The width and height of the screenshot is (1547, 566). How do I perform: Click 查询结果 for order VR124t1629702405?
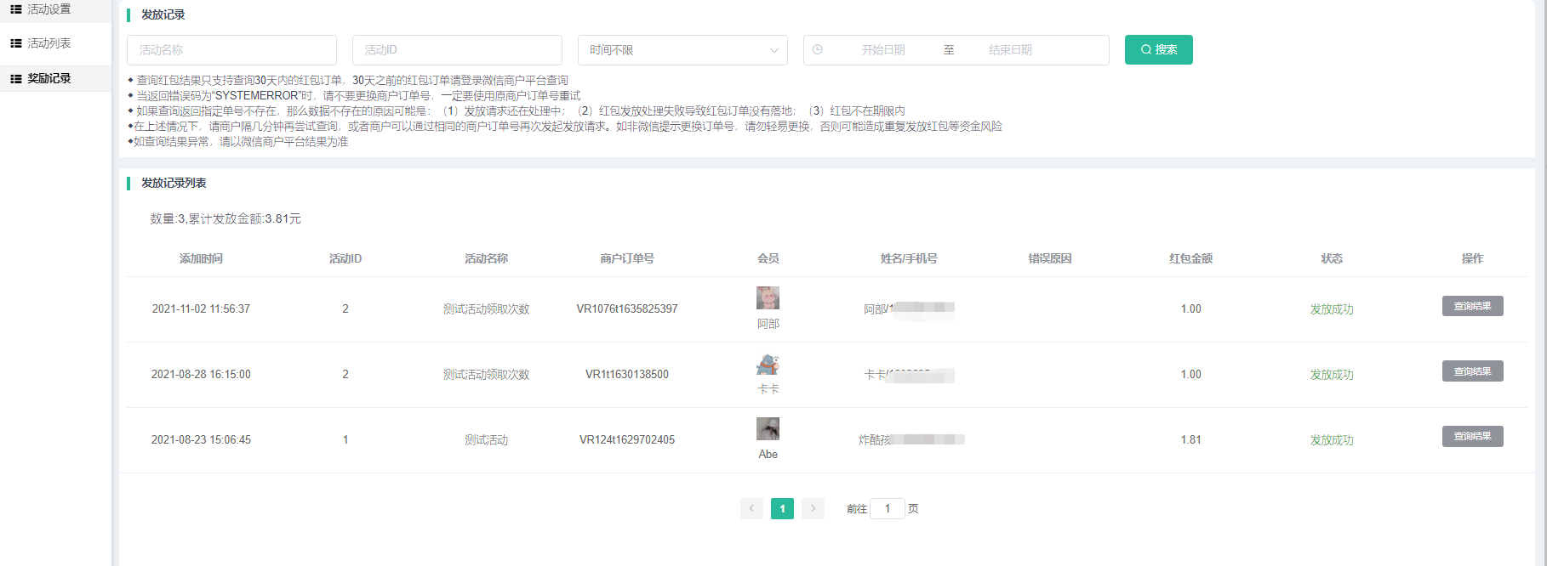[x=1472, y=436]
